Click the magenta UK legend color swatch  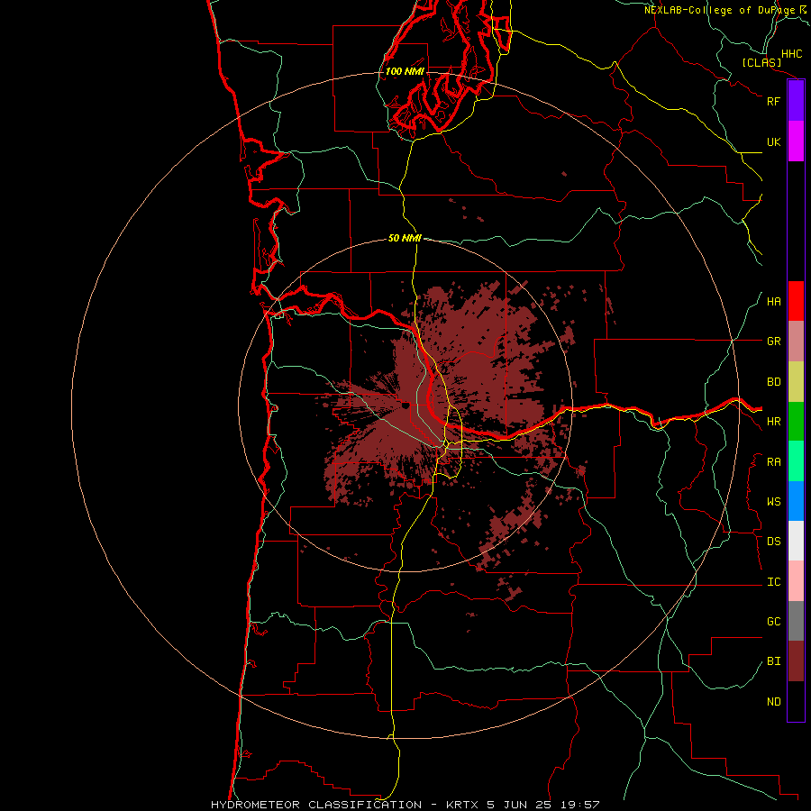(x=796, y=141)
